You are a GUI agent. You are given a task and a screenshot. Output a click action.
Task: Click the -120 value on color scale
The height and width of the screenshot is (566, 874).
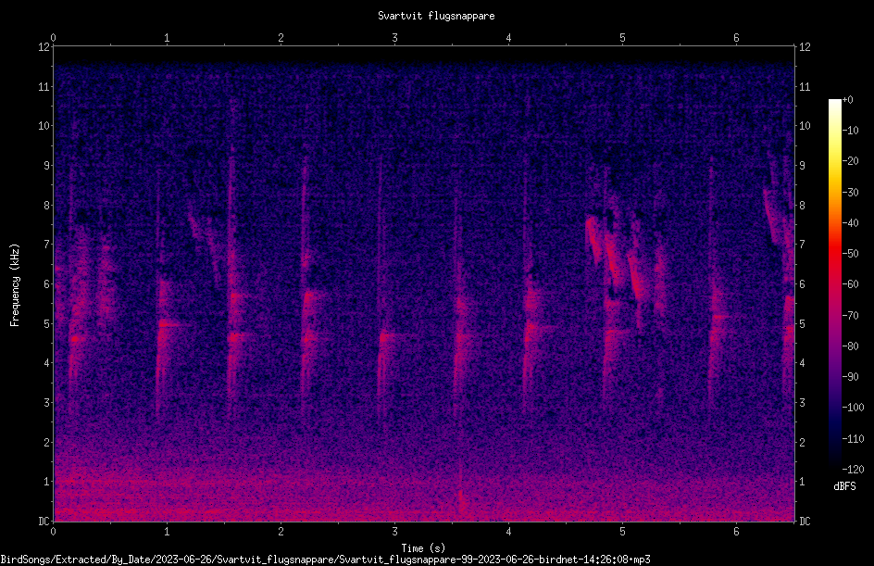853,469
